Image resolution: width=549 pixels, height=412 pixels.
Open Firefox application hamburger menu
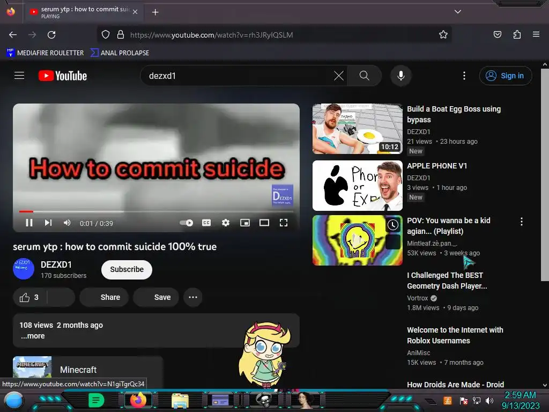[536, 35]
